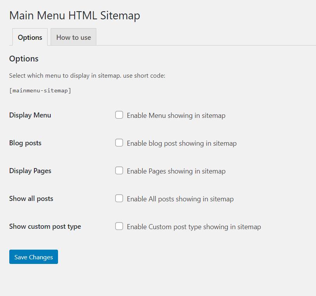Click 'Select which menu to display' description

pyautogui.click(x=87, y=76)
